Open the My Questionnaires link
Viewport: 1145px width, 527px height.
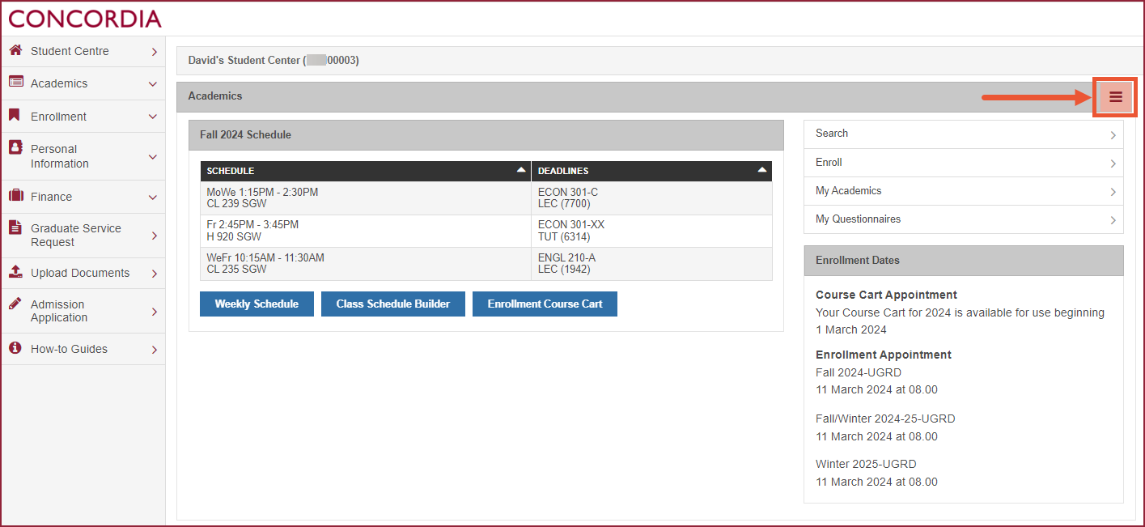pyautogui.click(x=963, y=219)
